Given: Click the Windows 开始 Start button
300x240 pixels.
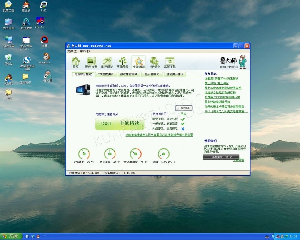Looking at the screenshot, I should (x=11, y=237).
